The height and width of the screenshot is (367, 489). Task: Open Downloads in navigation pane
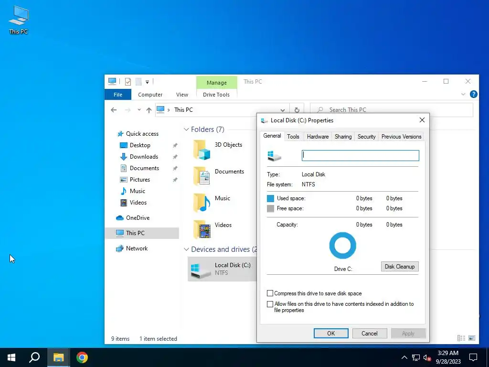144,157
